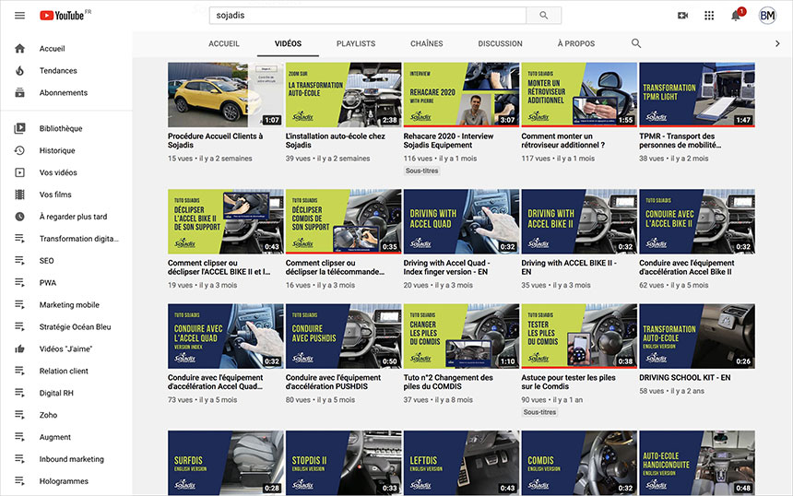Open the BM account avatar menu
Screen dimensions: 793x496
pyautogui.click(x=767, y=16)
